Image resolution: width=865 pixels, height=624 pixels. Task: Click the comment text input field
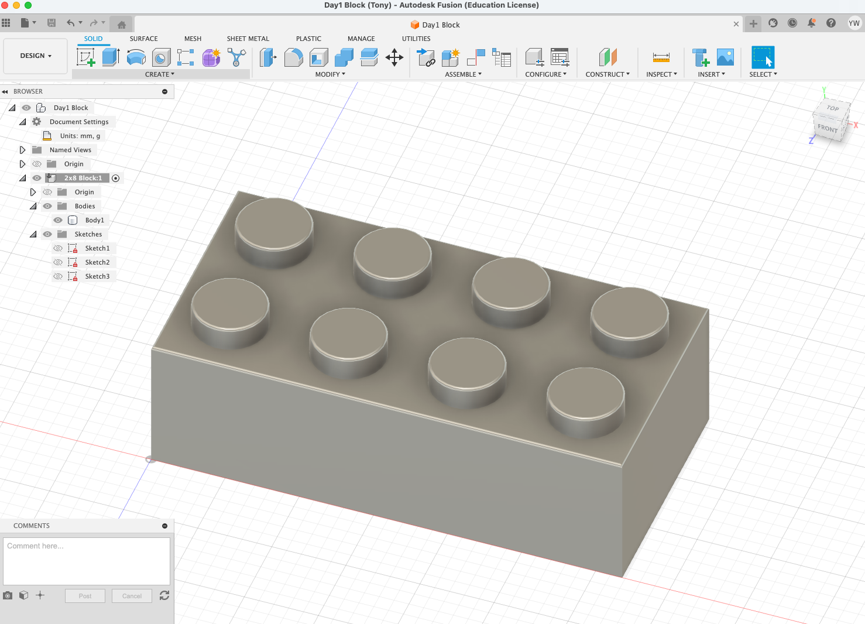tap(87, 561)
